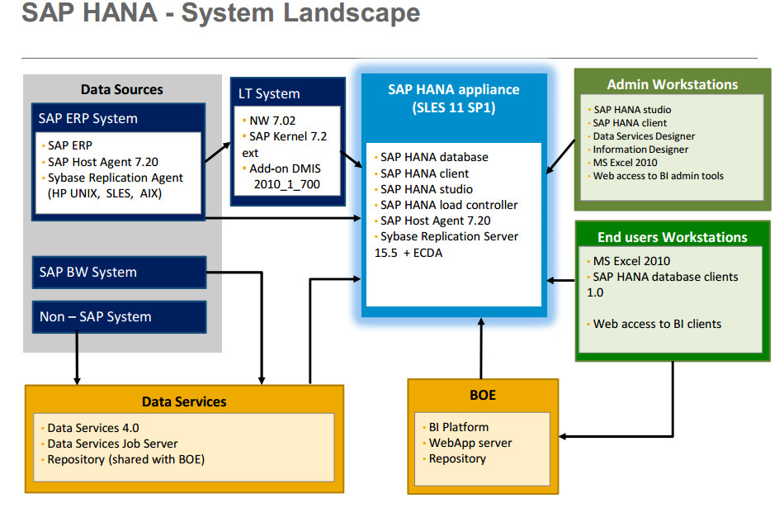Select the SAP ERP System header bar

coord(117,118)
